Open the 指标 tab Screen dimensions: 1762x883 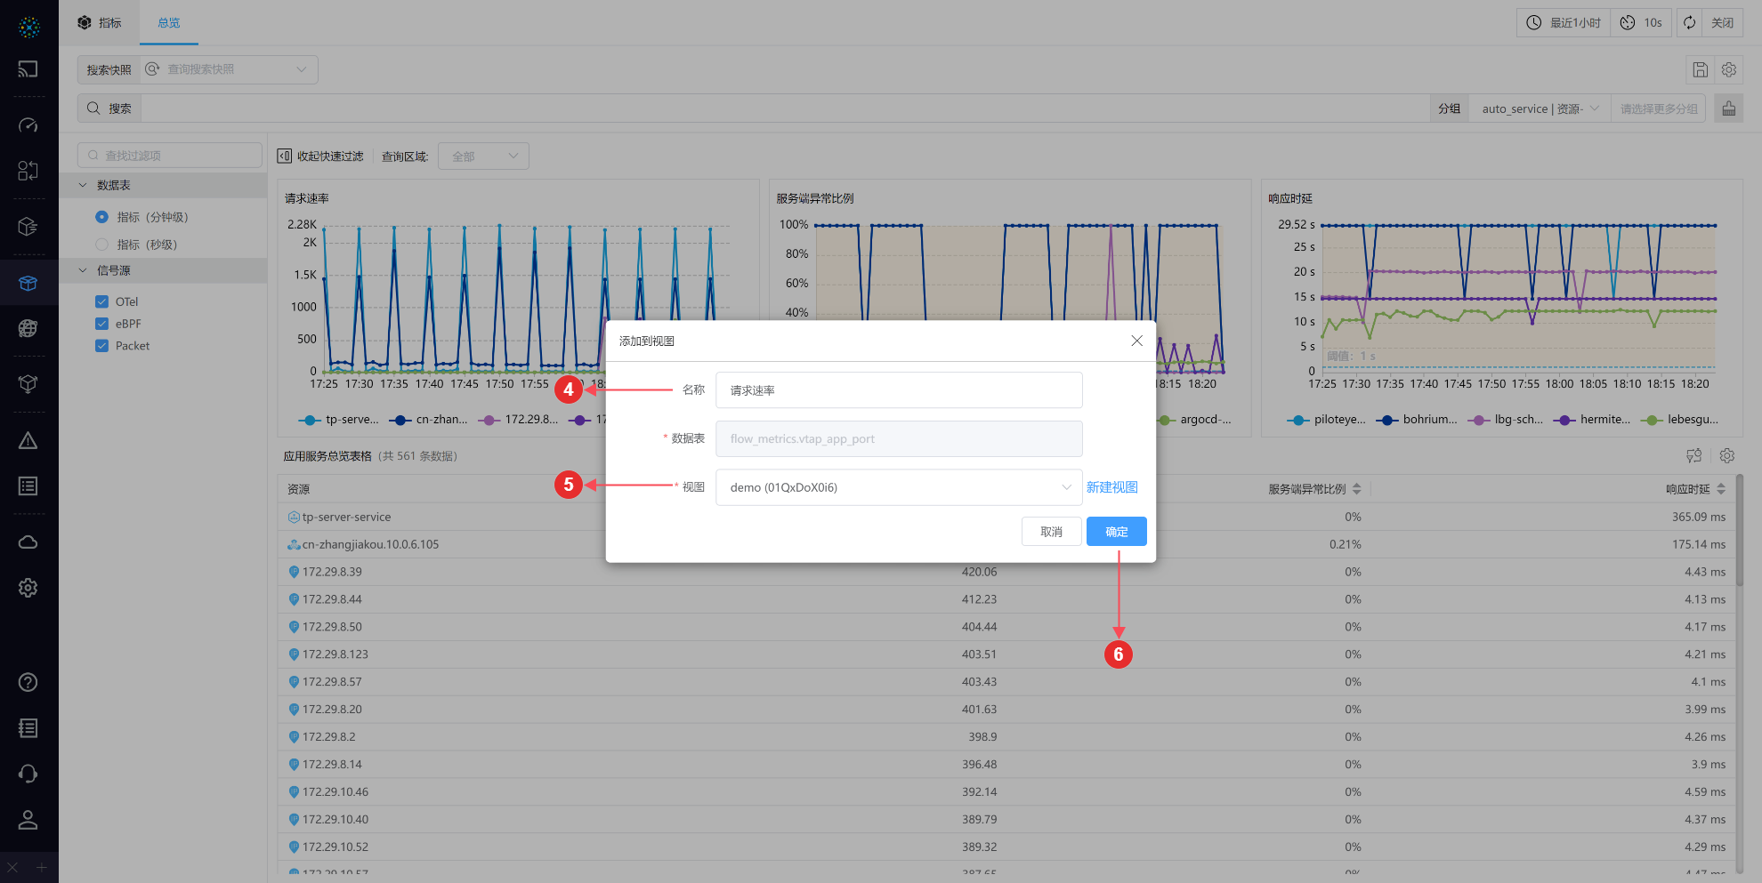coord(100,23)
